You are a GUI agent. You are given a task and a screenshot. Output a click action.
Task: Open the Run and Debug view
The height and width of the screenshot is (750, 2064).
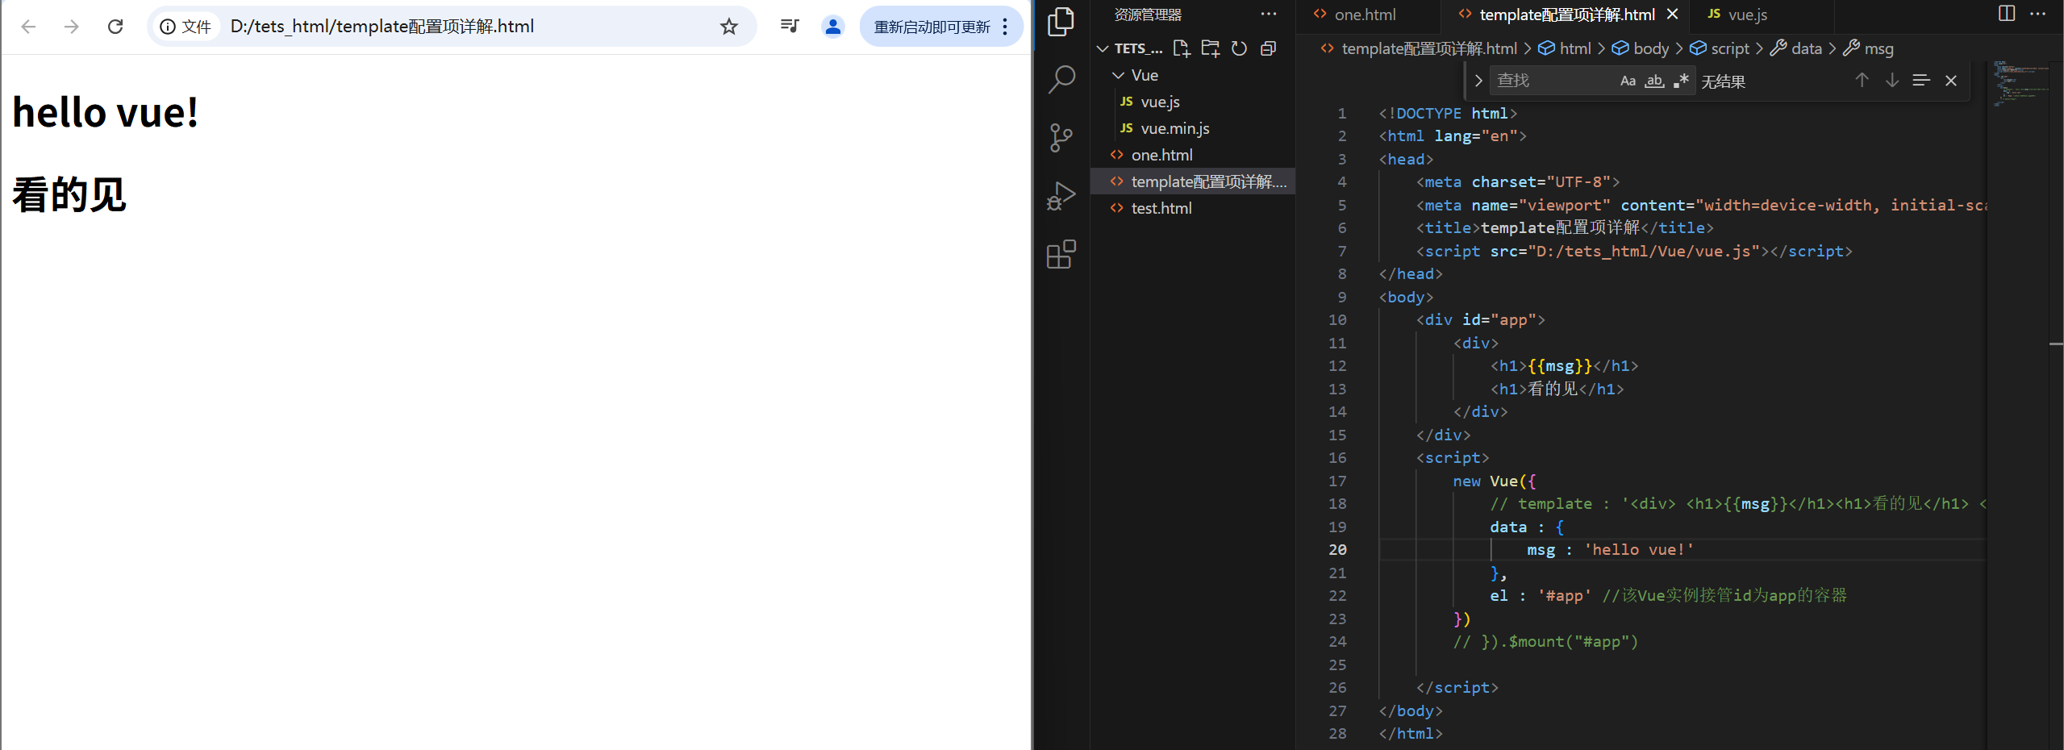[x=1061, y=196]
